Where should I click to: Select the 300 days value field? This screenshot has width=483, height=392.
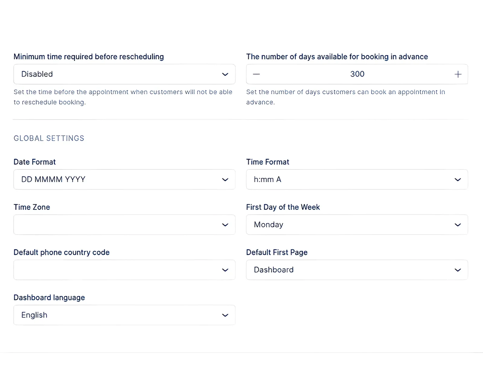click(x=357, y=74)
